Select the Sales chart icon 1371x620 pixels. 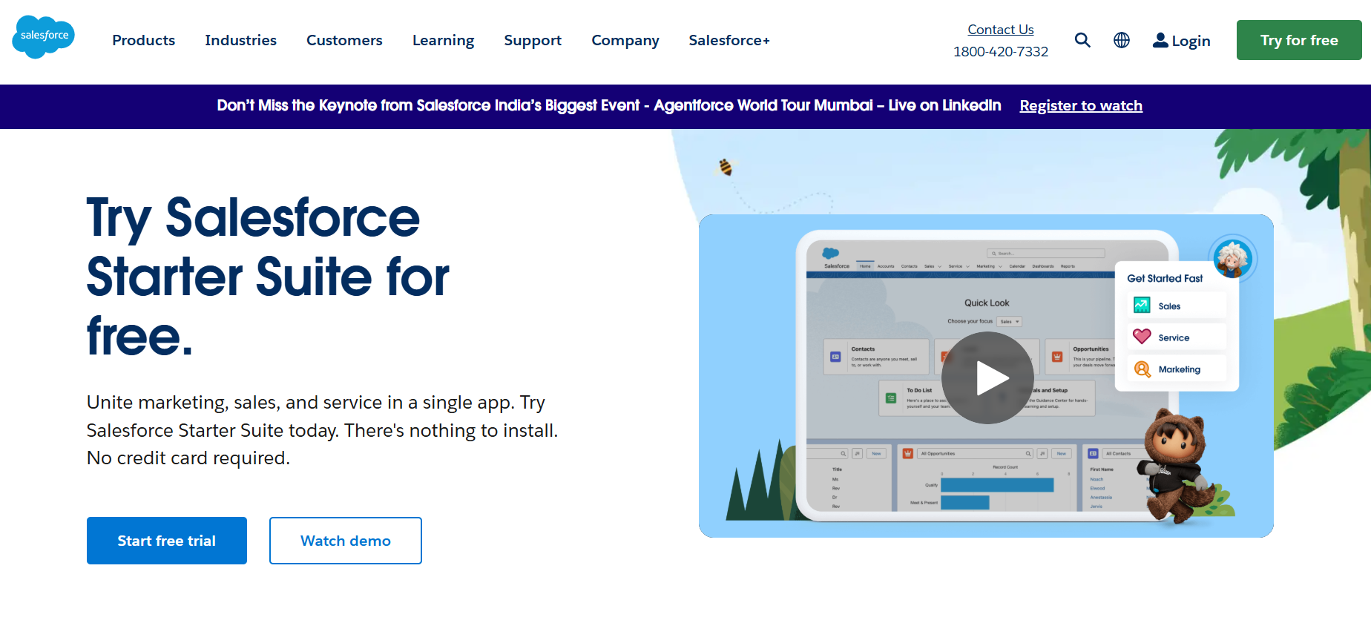coord(1142,306)
